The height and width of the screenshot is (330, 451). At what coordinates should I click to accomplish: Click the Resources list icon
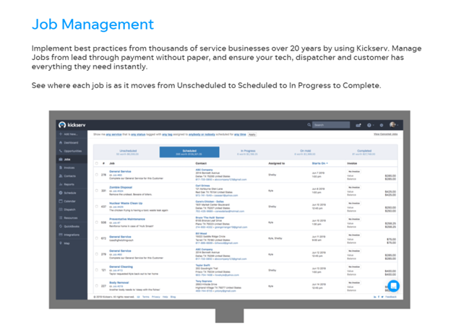pyautogui.click(x=61, y=218)
